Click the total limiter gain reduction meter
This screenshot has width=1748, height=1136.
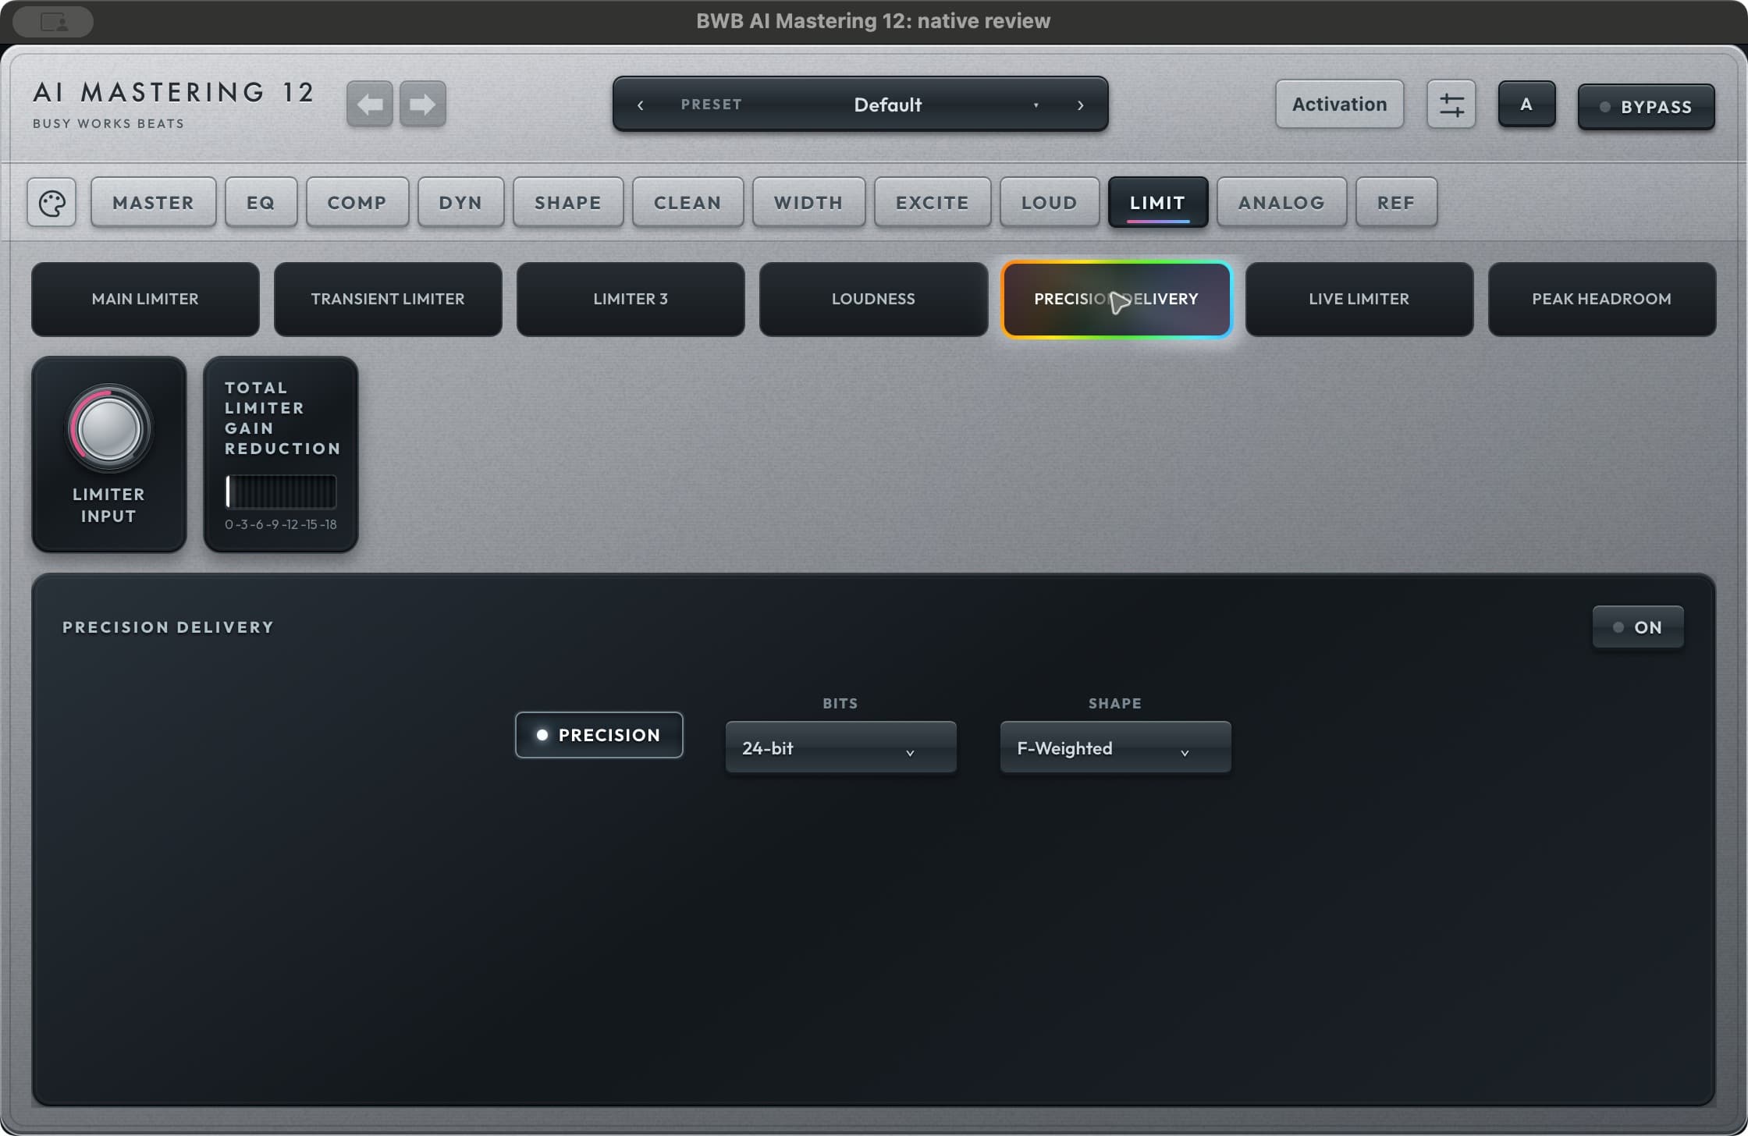click(x=281, y=492)
